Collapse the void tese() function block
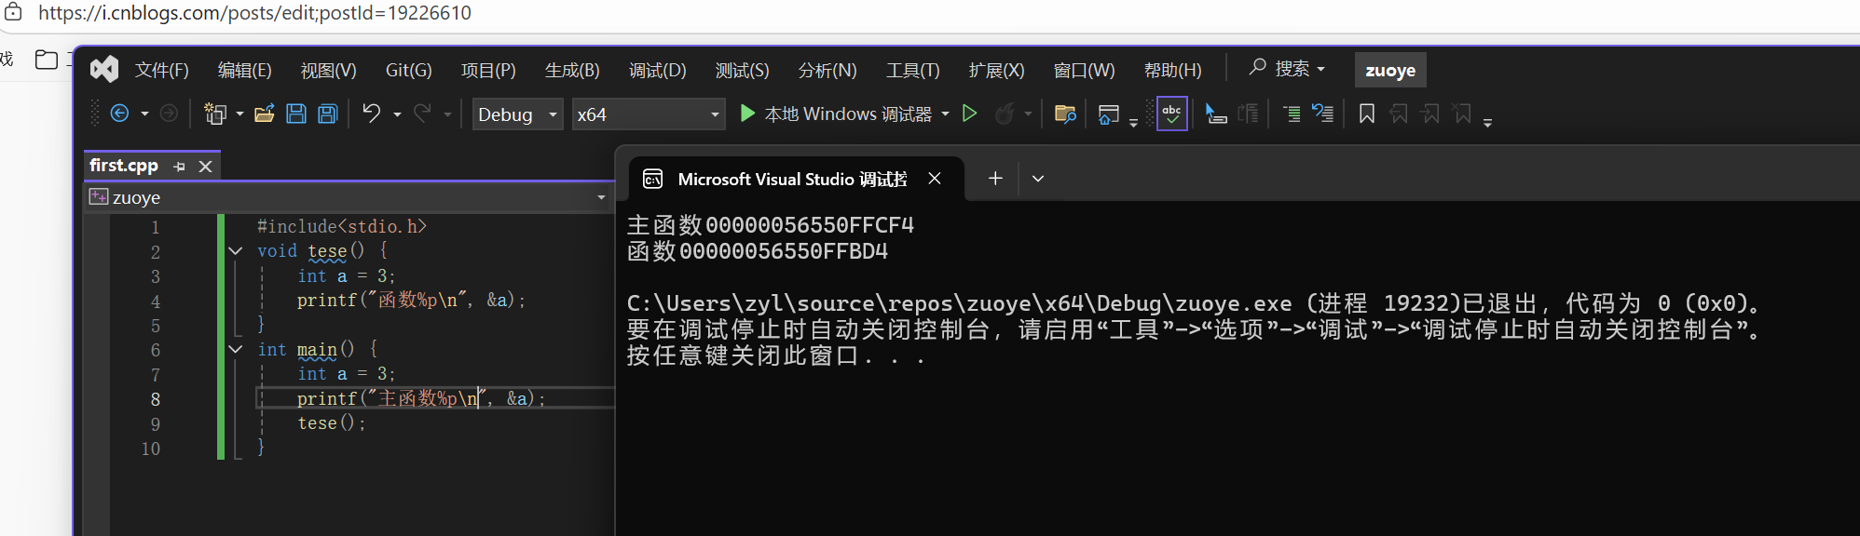The height and width of the screenshot is (536, 1860). 236,250
